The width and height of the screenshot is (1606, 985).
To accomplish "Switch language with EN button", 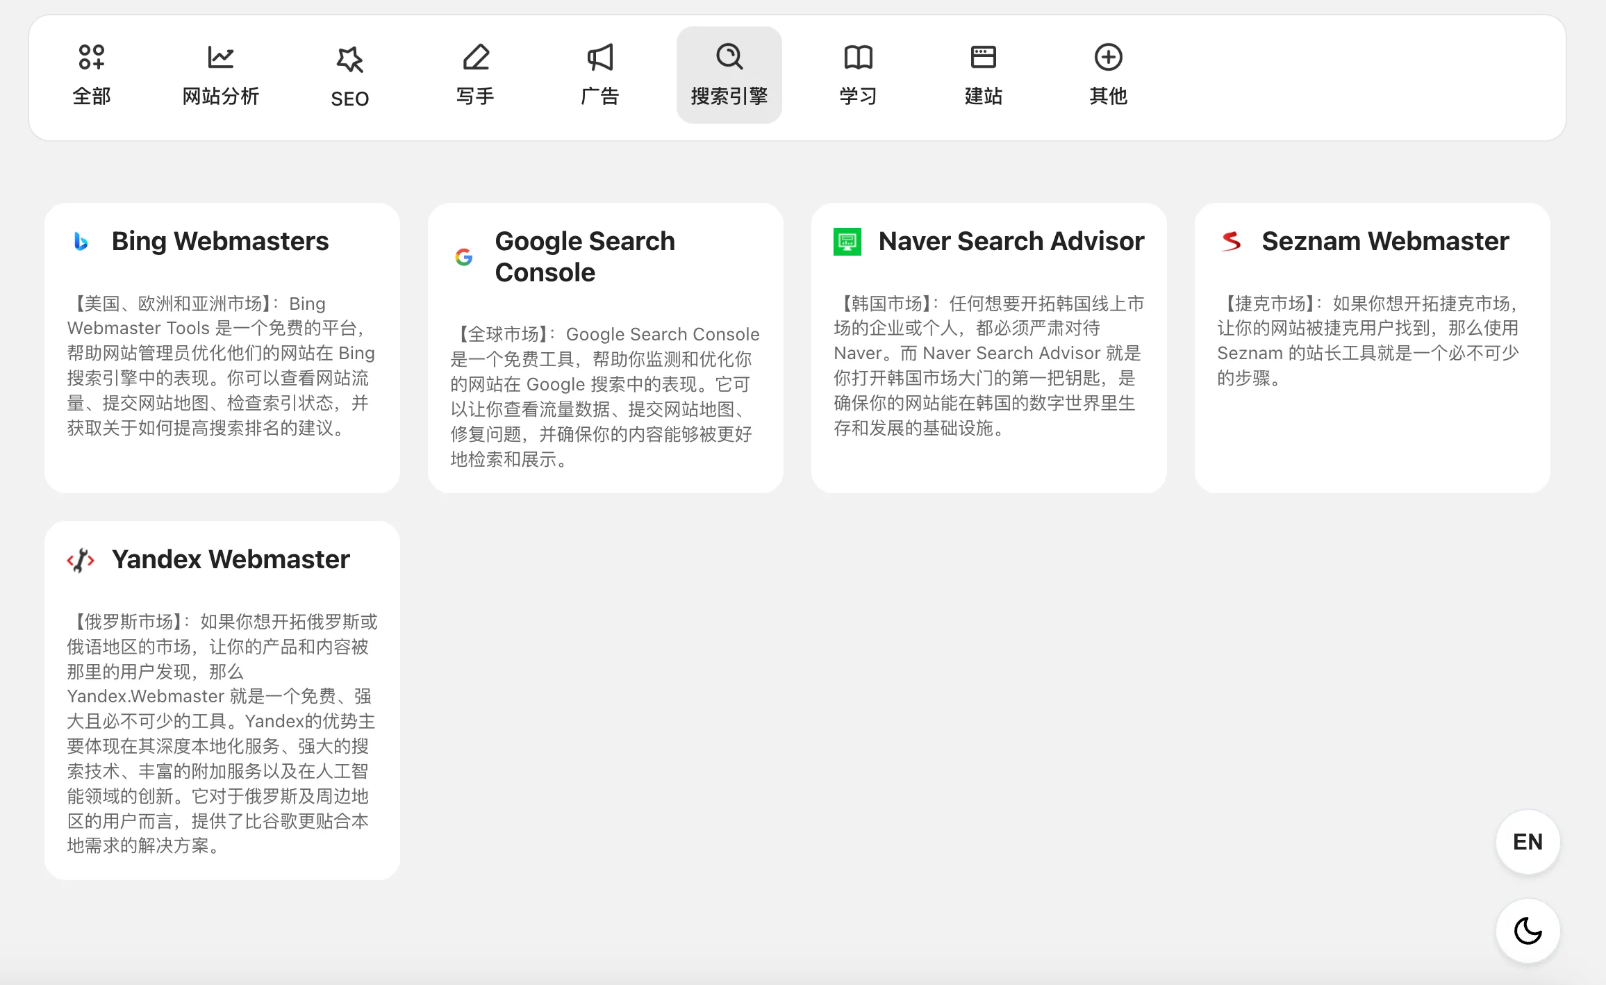I will pyautogui.click(x=1528, y=842).
